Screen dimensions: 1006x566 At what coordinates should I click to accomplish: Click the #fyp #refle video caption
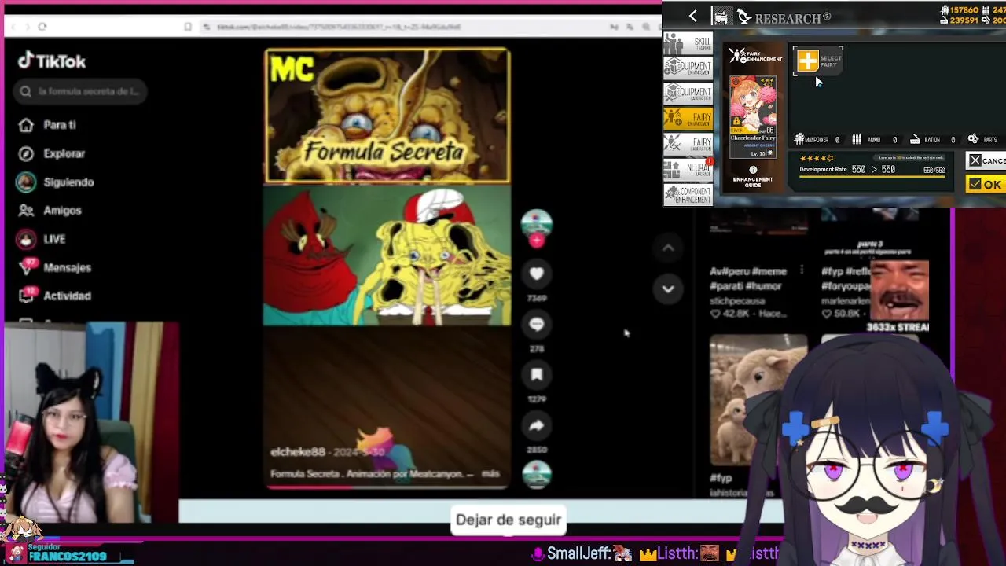[844, 278]
